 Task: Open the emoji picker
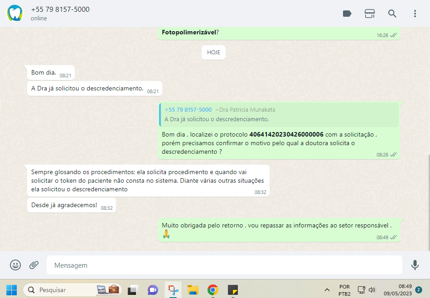click(x=15, y=265)
